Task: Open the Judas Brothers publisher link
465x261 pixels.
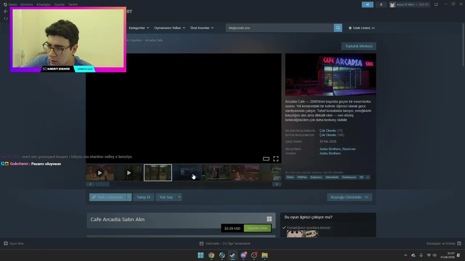Action: [x=330, y=153]
